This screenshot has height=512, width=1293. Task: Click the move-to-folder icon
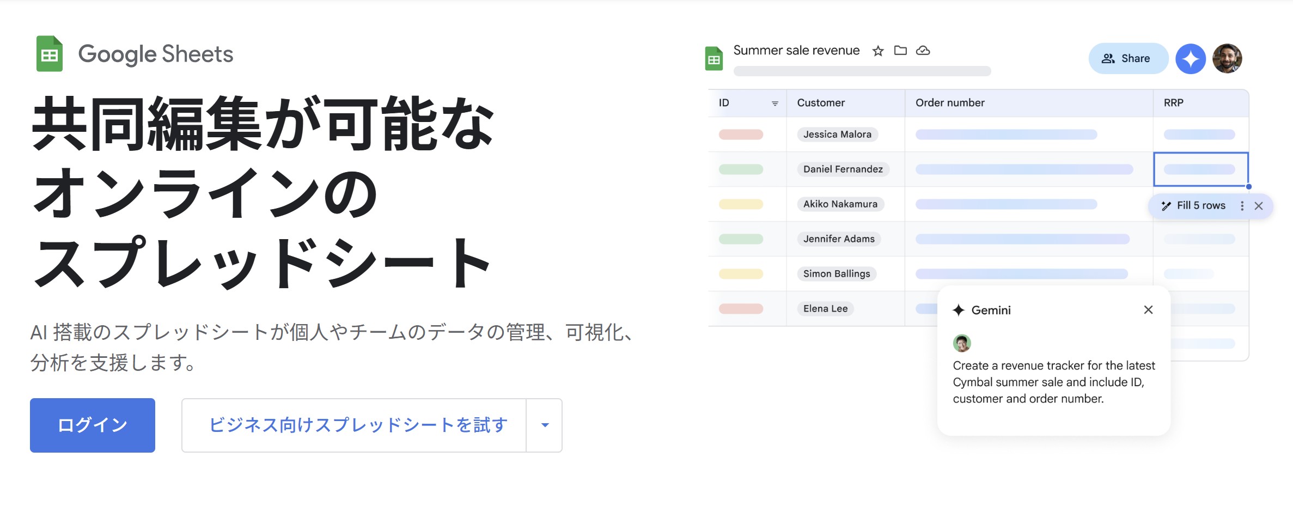900,51
